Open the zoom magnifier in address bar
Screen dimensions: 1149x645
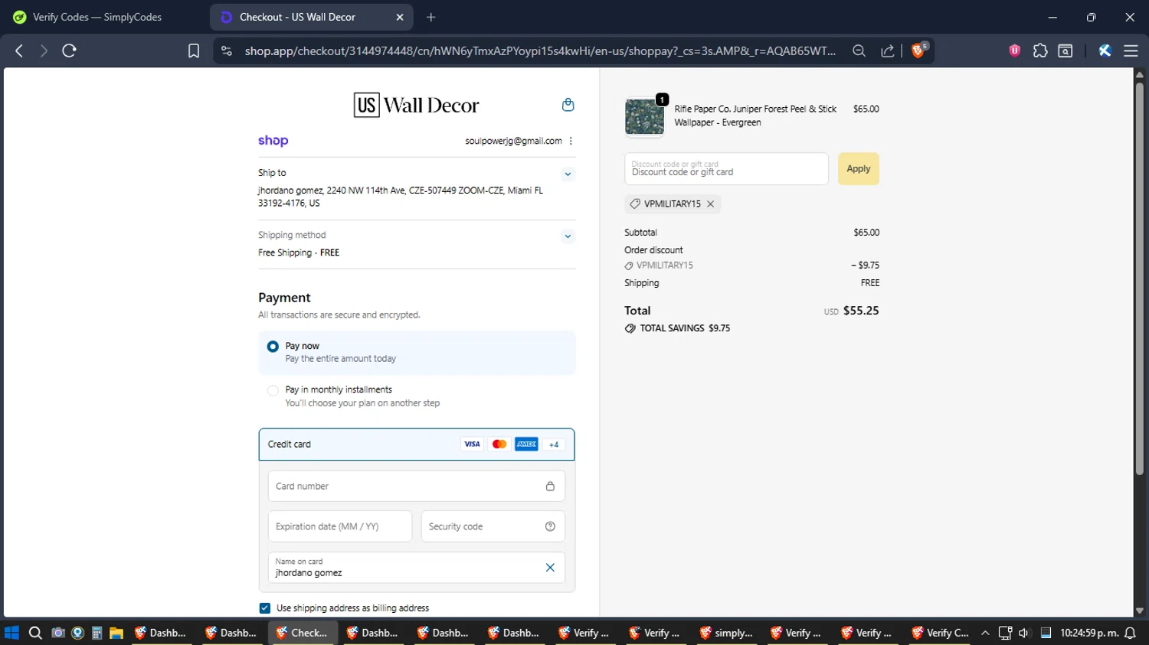pos(859,50)
